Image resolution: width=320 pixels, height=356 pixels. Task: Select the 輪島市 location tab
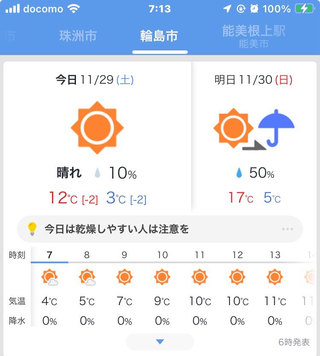tap(159, 36)
